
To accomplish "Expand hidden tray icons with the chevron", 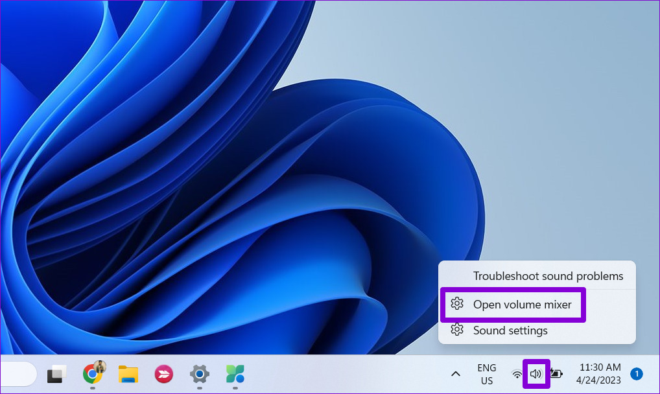I will click(x=456, y=374).
